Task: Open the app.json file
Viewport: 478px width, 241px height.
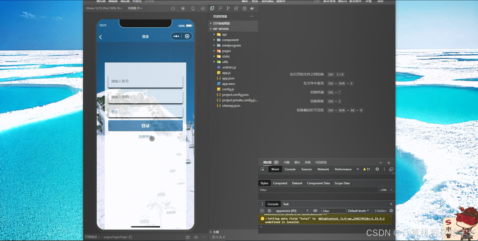Action: coord(228,78)
